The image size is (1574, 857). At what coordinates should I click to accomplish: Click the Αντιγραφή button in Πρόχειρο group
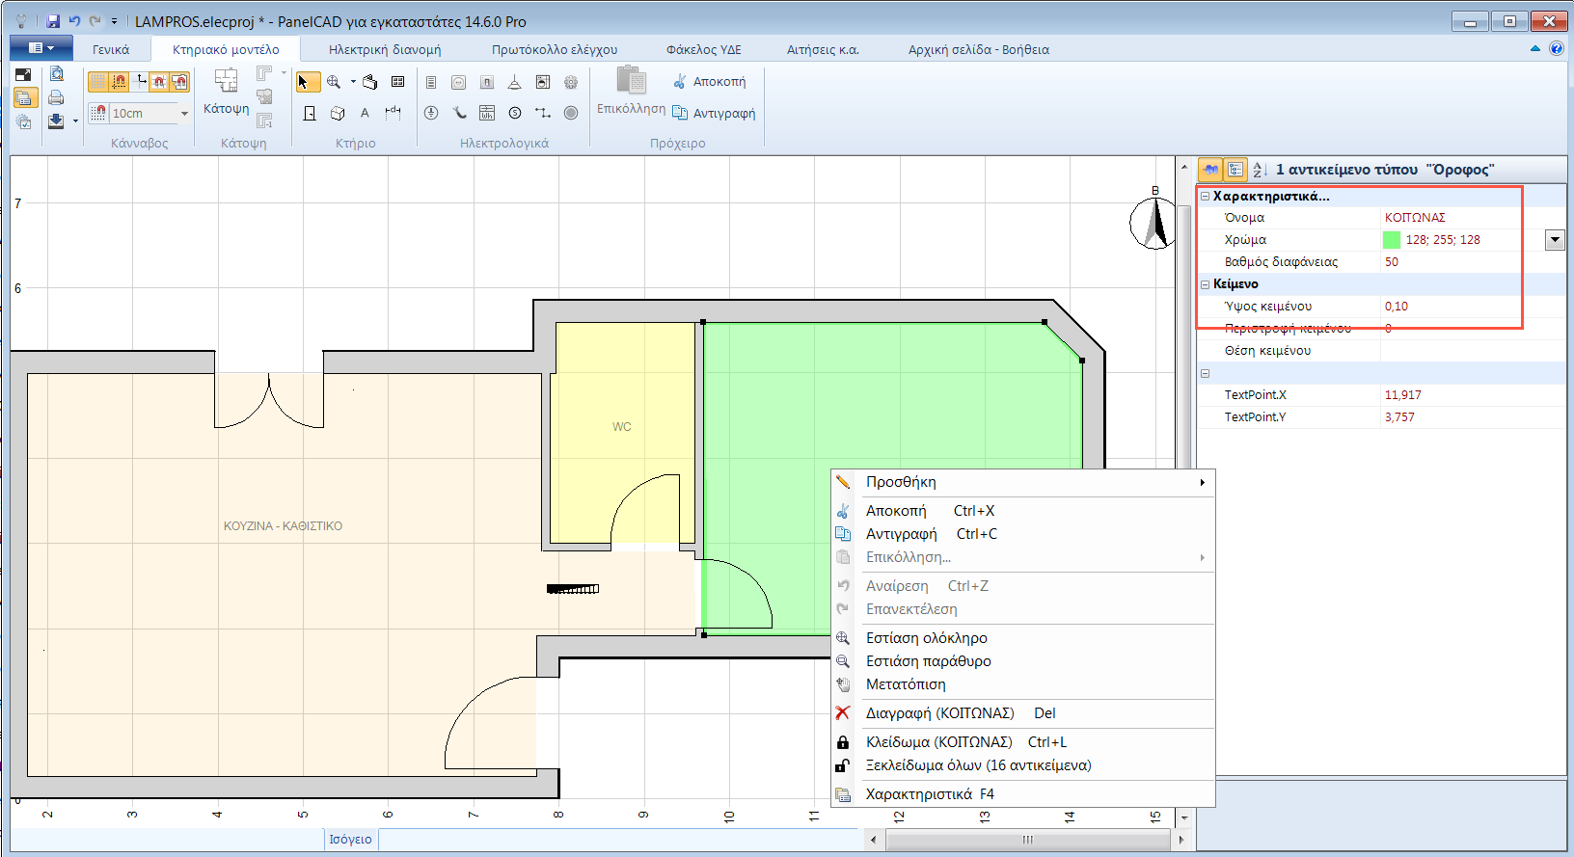[714, 113]
